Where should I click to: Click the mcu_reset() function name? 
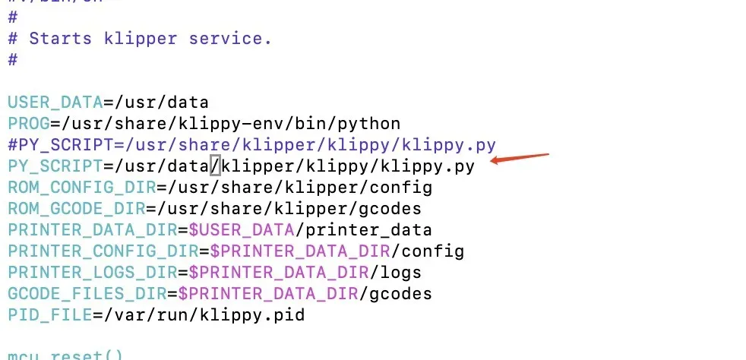click(65, 355)
